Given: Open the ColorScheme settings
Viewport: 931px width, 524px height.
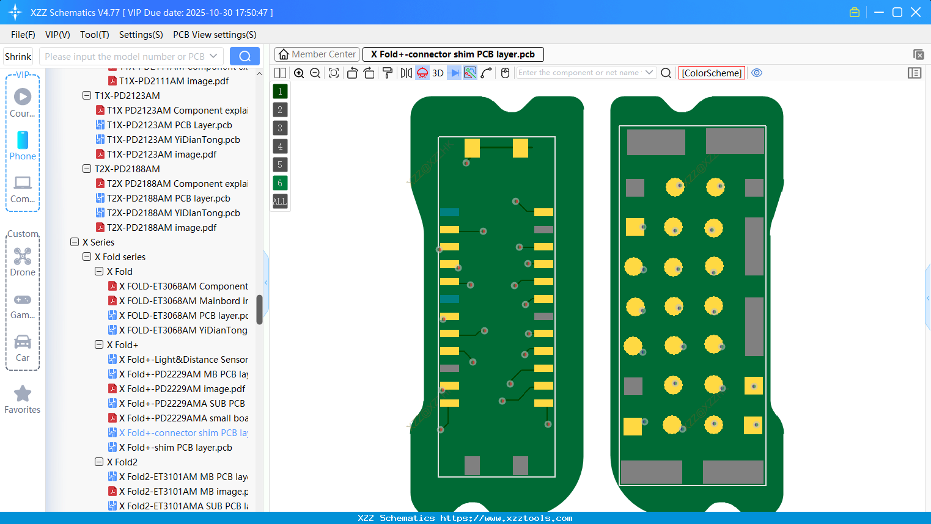Looking at the screenshot, I should [x=711, y=73].
